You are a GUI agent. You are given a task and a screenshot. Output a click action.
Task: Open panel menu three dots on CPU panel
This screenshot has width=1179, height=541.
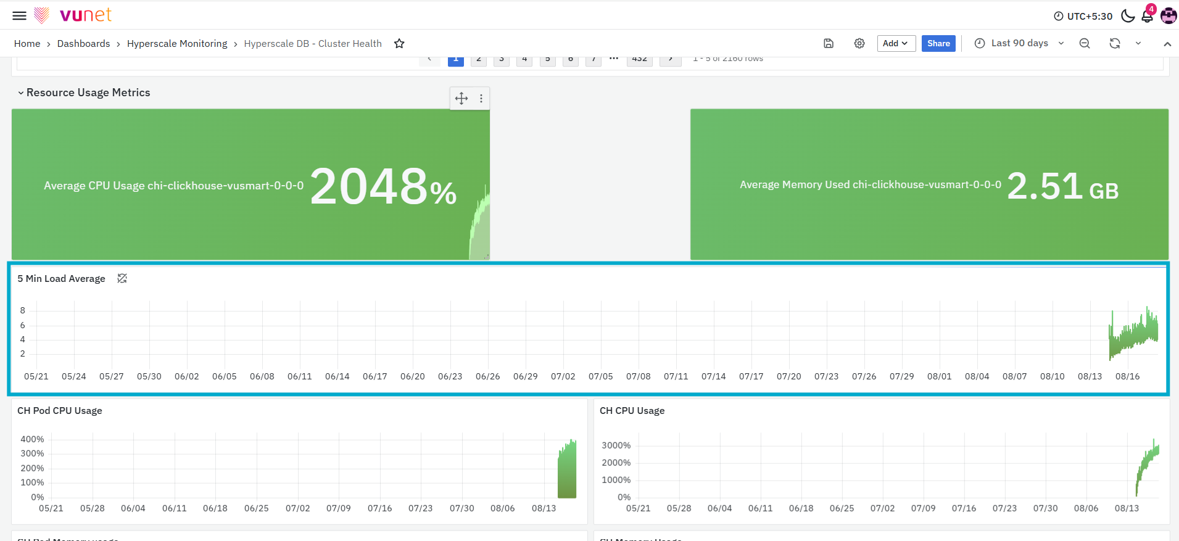tap(481, 98)
